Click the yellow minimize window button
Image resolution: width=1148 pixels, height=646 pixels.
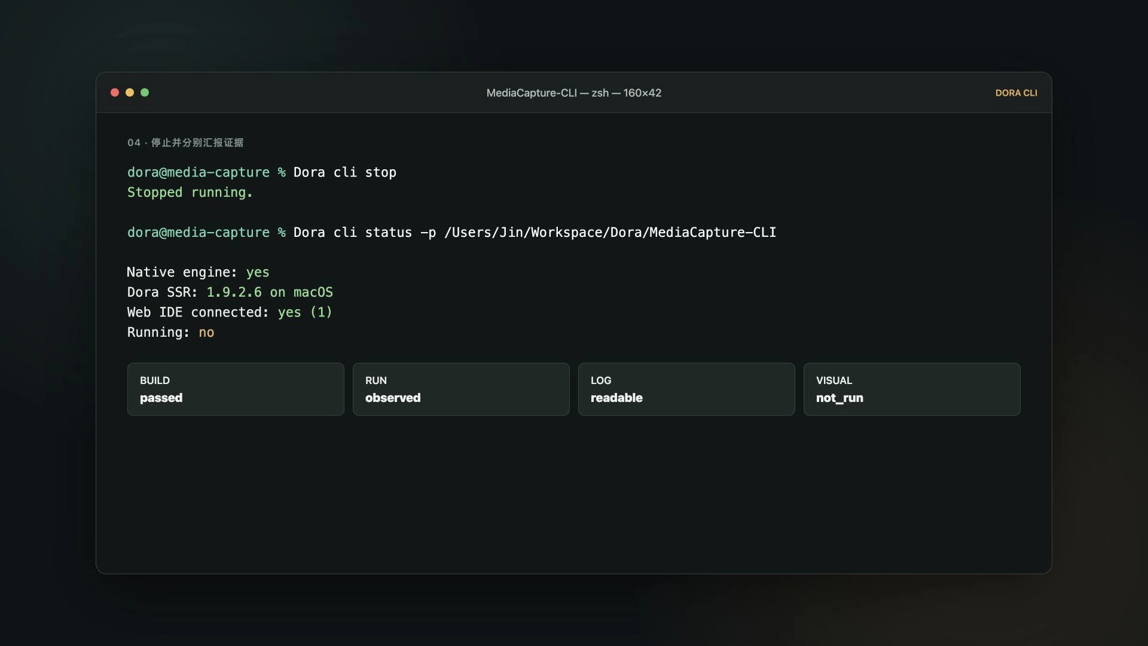pyautogui.click(x=130, y=92)
